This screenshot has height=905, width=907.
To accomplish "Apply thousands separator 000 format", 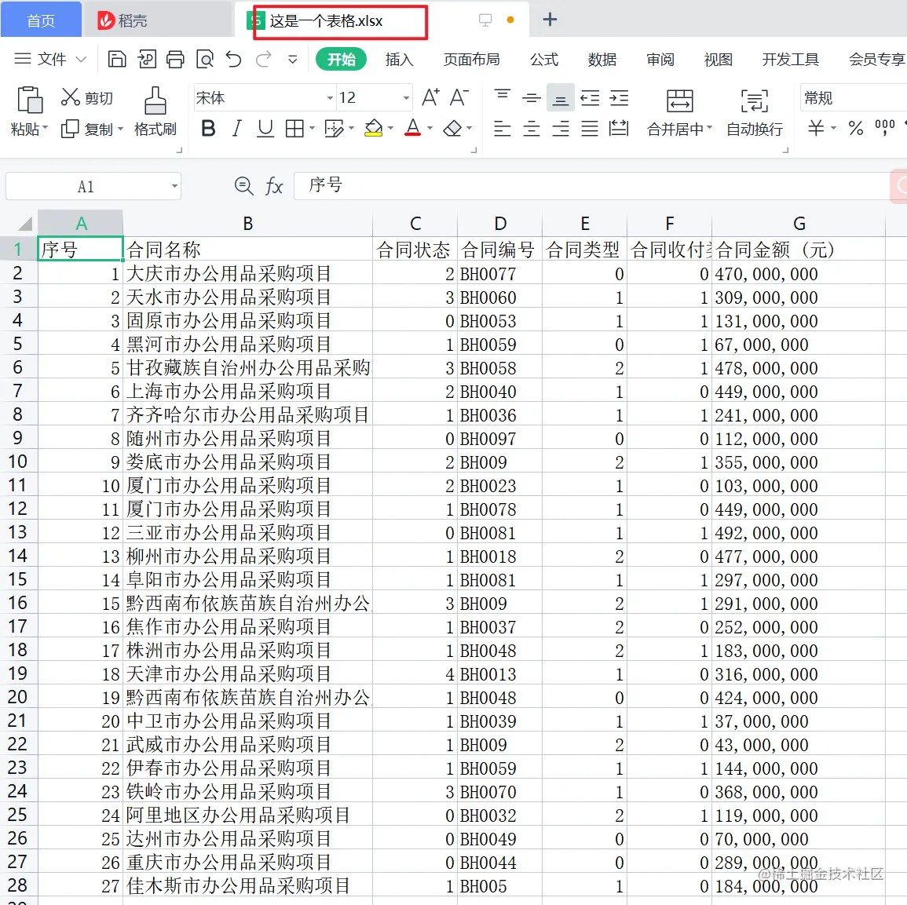I will point(884,127).
